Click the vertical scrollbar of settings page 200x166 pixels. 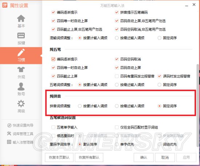[198, 105]
